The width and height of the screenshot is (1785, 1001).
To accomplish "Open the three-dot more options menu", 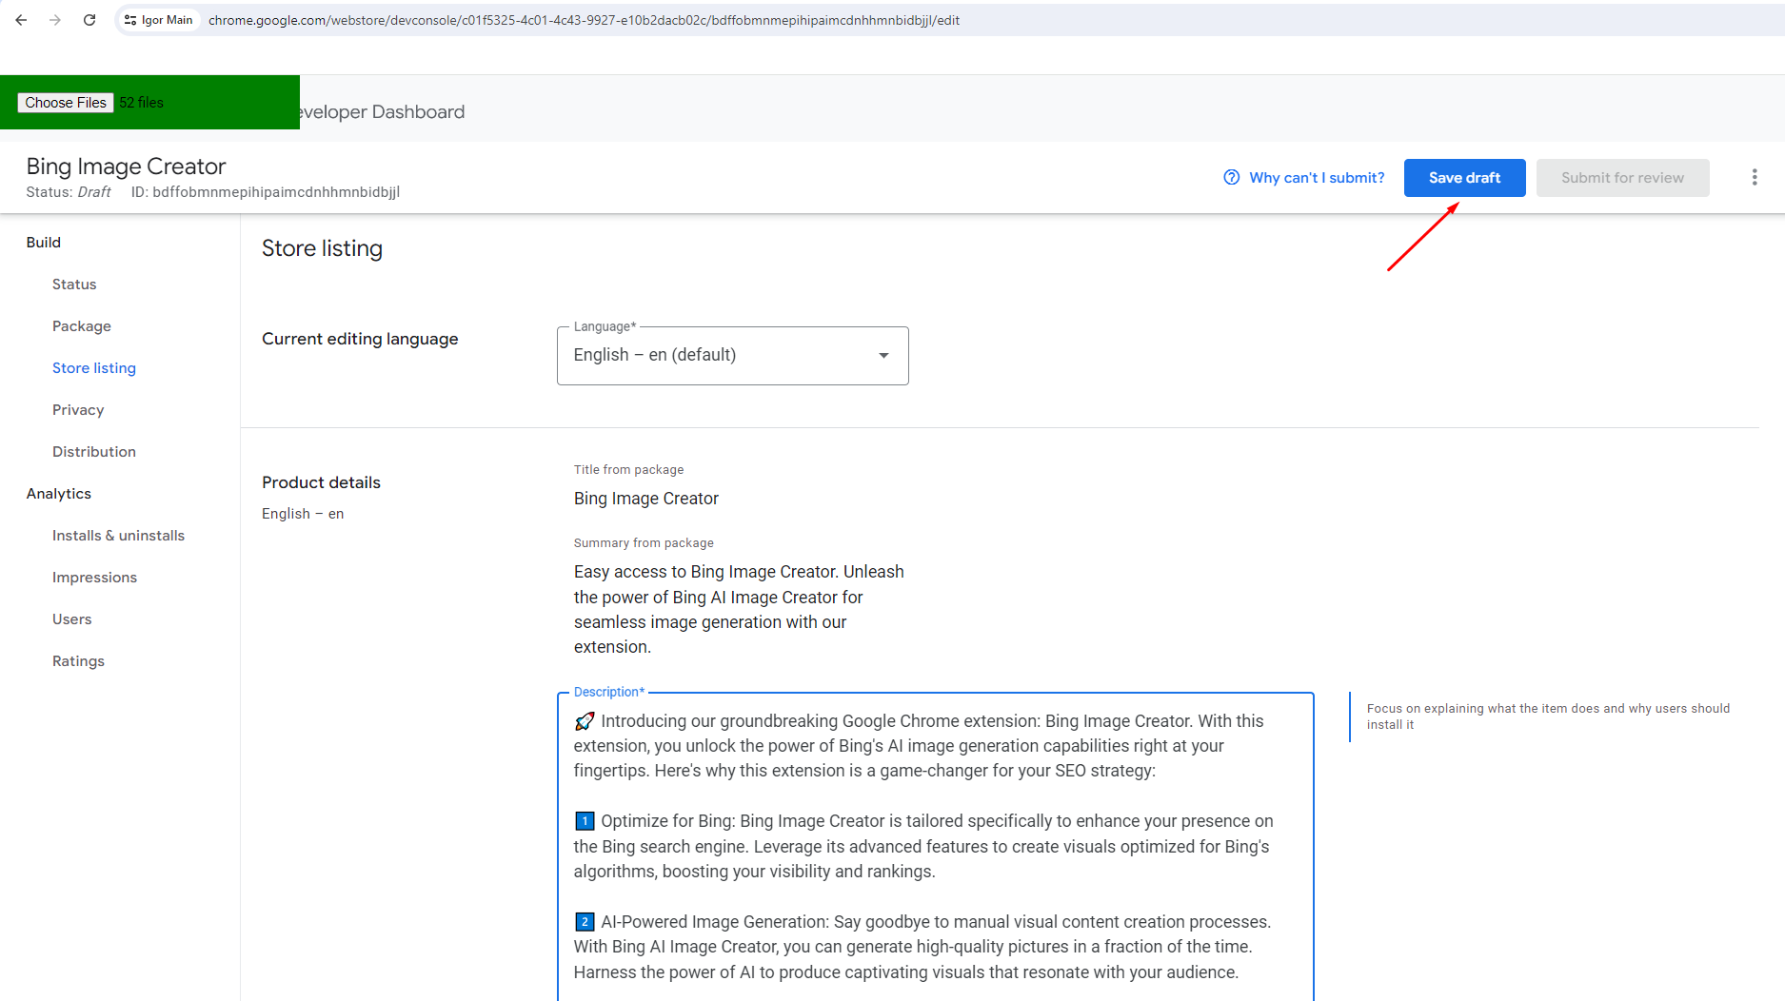I will point(1754,178).
